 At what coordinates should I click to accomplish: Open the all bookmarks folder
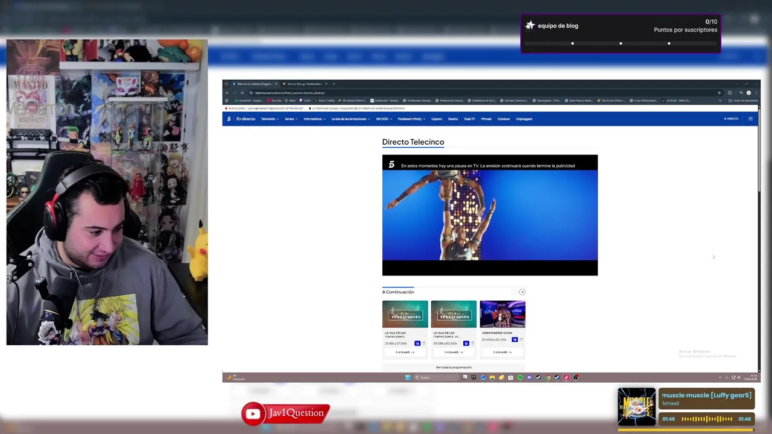point(743,101)
